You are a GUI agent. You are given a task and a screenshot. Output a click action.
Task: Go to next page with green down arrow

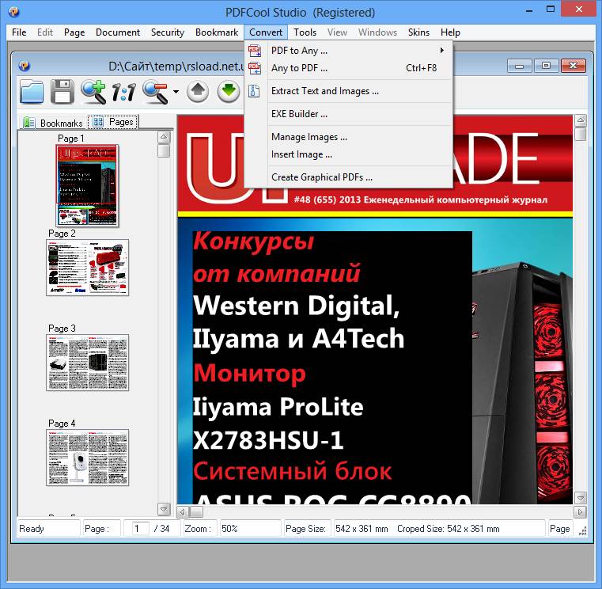228,92
